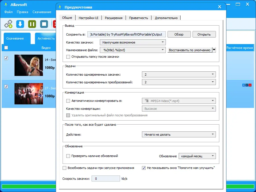256x192 pixels.
Task: Click the MPEG4 Video format icon
Action: 147,101
